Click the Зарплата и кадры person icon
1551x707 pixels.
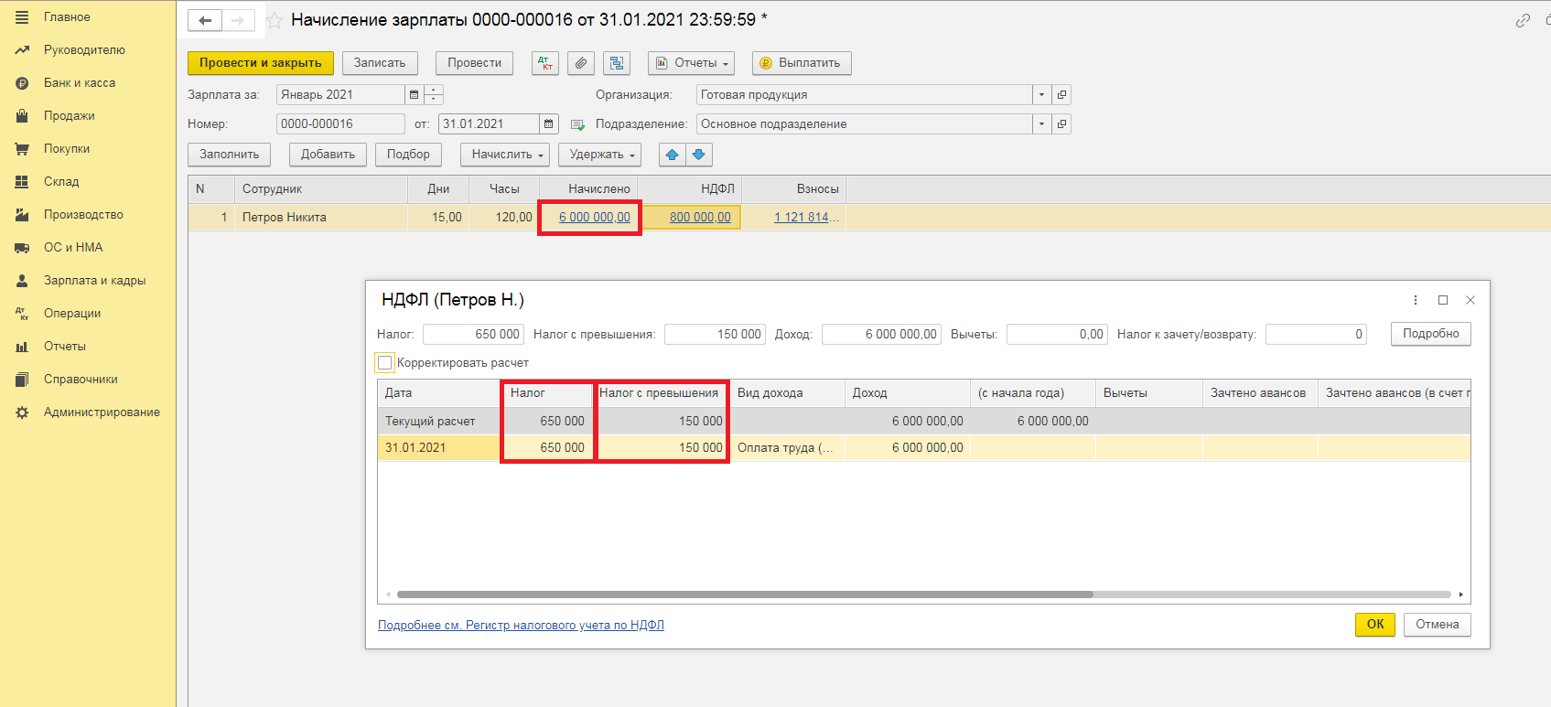(x=22, y=281)
